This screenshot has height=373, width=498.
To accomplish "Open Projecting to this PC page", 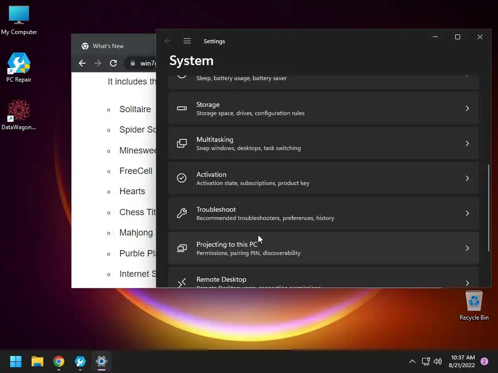I will pyautogui.click(x=323, y=248).
